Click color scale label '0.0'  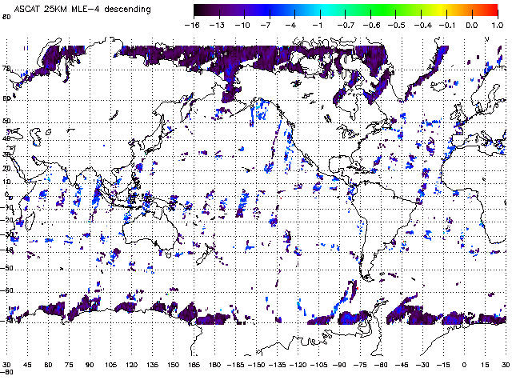click(x=472, y=26)
